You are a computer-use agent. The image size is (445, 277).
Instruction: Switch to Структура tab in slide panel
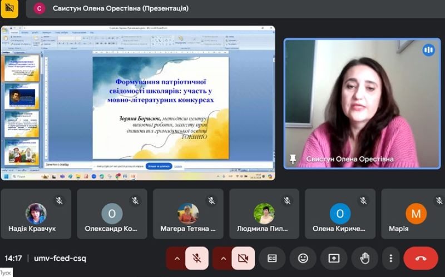19,52
